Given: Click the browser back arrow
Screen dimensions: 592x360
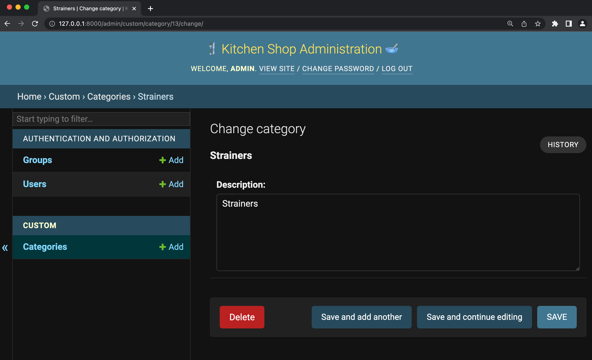Looking at the screenshot, I should point(7,24).
